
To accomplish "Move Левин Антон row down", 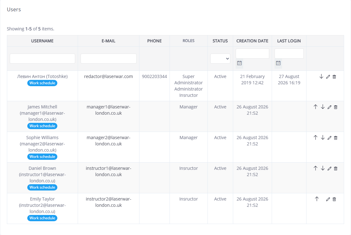I will tap(321, 76).
